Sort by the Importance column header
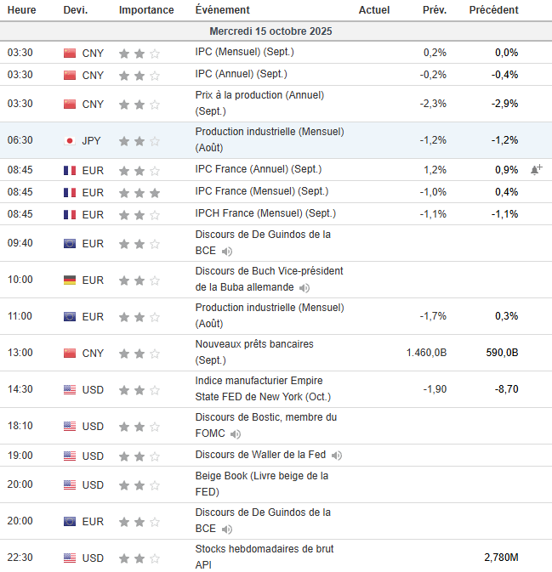 coord(146,10)
